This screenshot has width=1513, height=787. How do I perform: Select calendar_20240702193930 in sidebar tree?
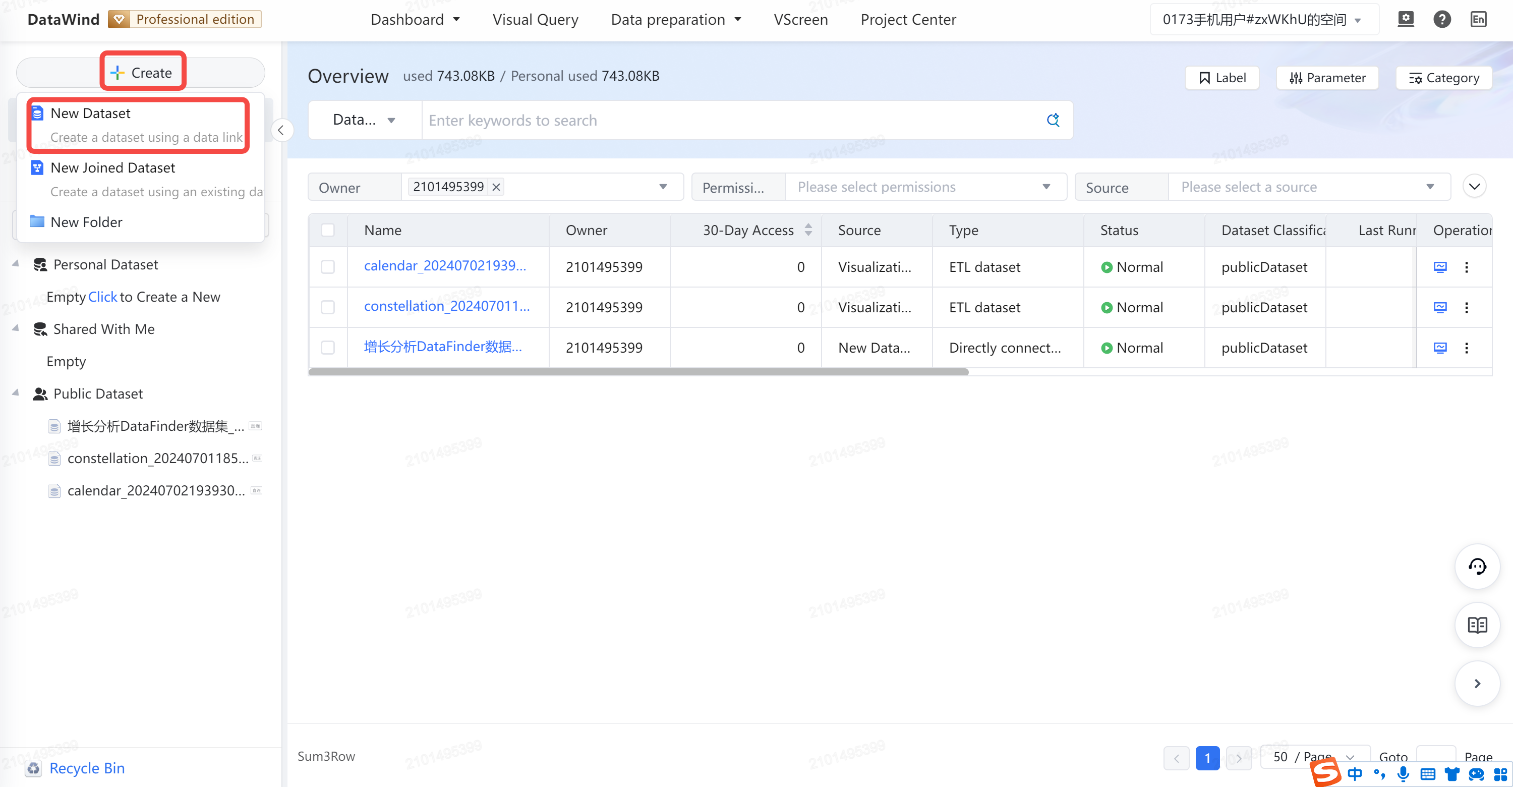click(x=155, y=490)
